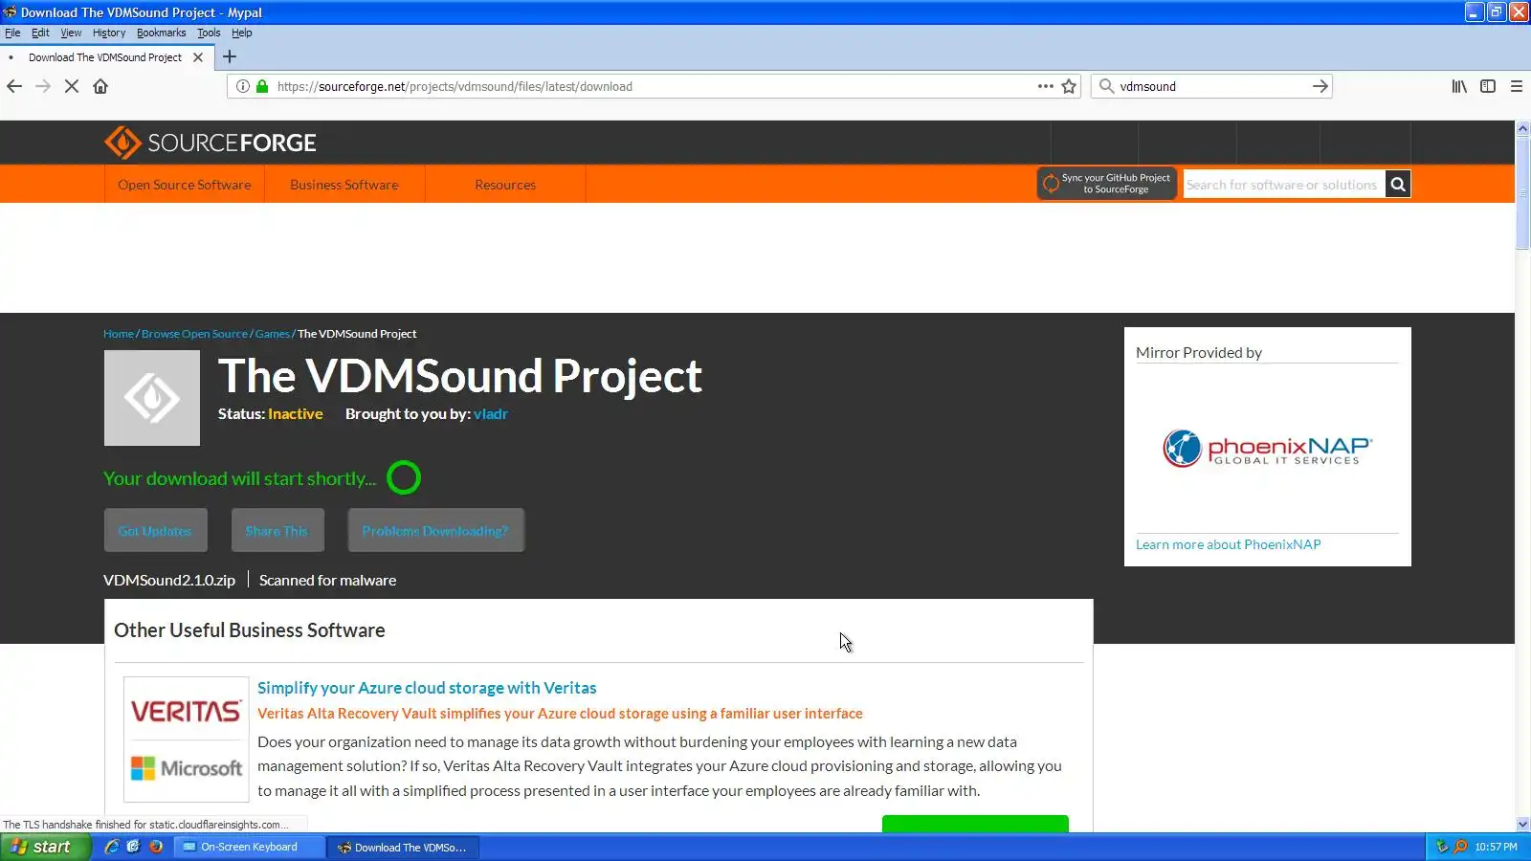1531x861 pixels.
Task: Open a new tab with plus button
Action: 230,56
